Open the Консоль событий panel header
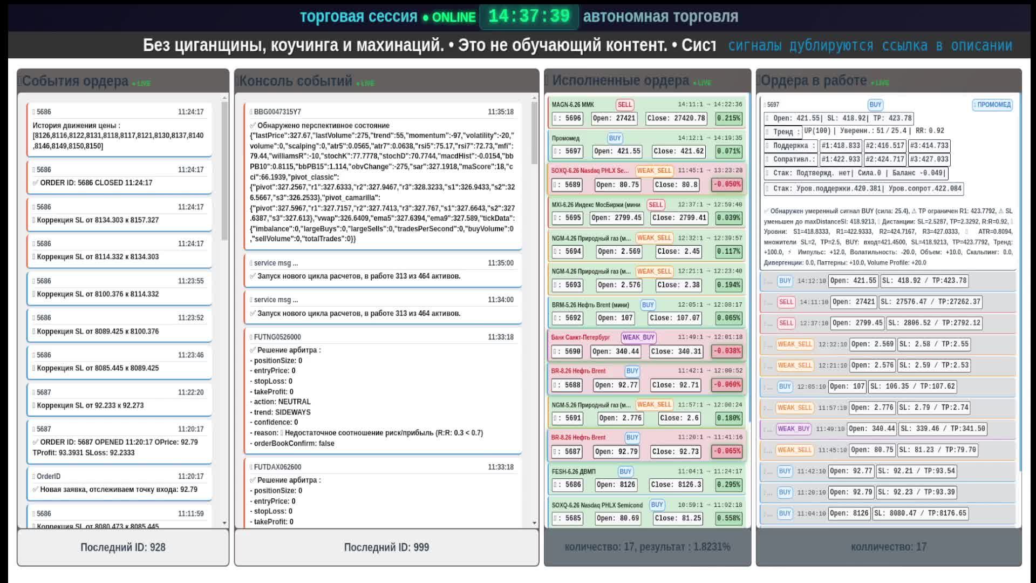 coord(296,81)
